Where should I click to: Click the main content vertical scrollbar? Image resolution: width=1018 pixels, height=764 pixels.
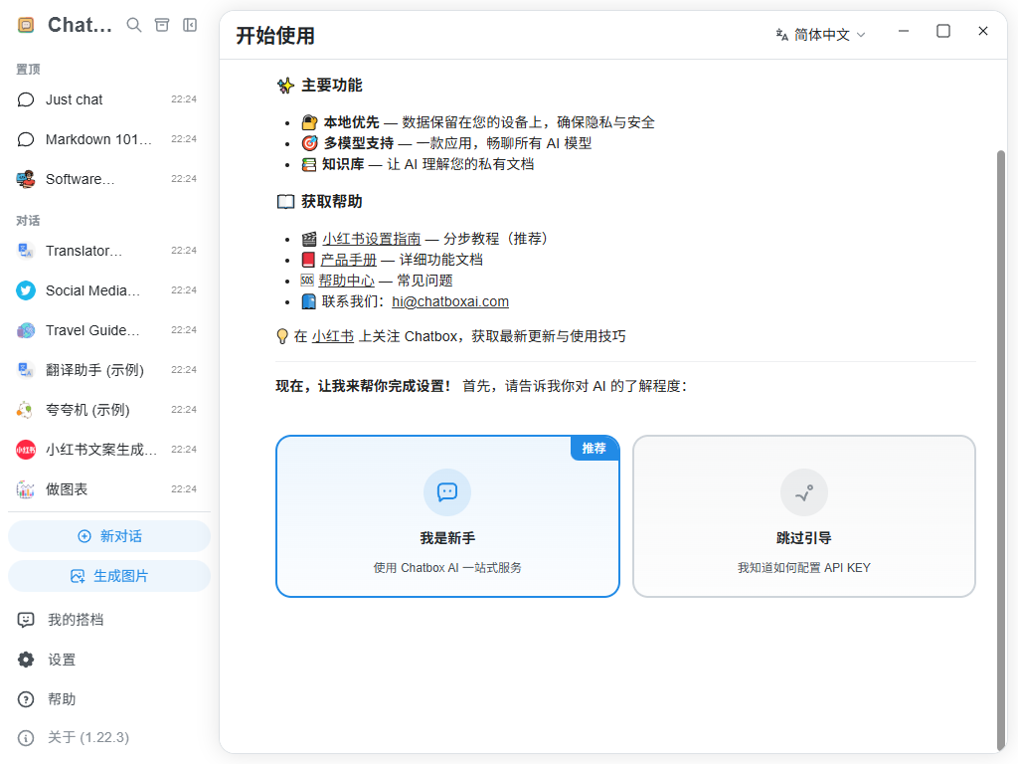(1000, 449)
